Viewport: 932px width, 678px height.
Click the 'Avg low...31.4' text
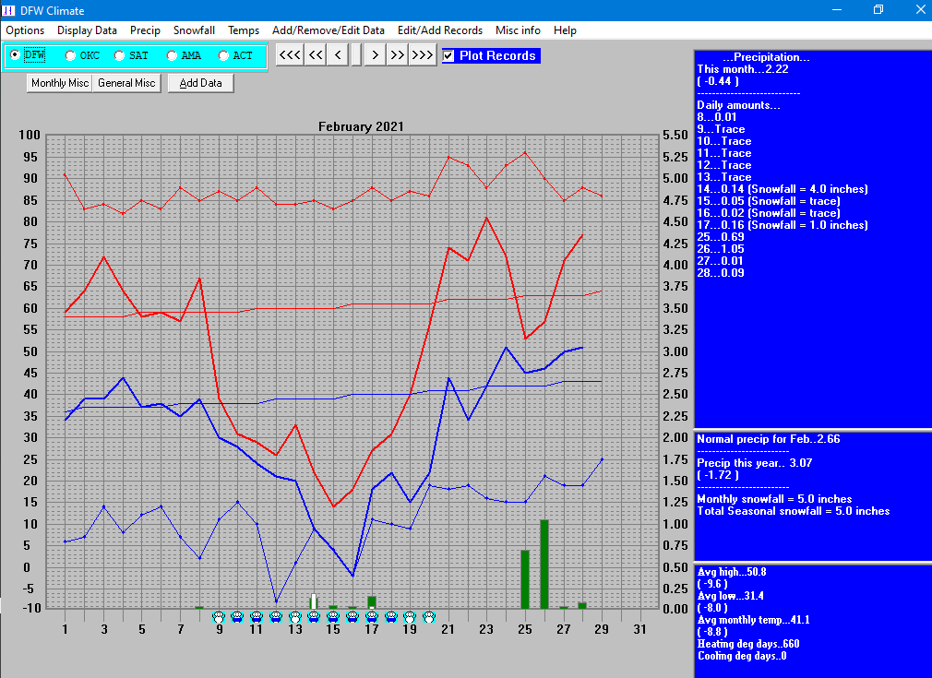pos(731,595)
